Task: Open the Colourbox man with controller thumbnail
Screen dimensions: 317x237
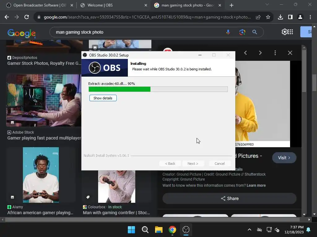Action: click(x=117, y=186)
